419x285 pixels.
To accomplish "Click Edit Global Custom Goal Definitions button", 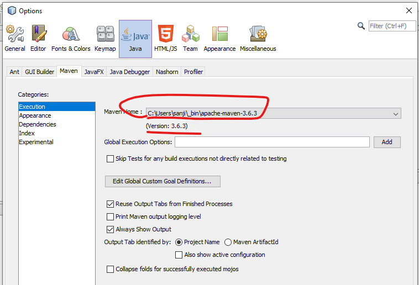I will tap(163, 182).
